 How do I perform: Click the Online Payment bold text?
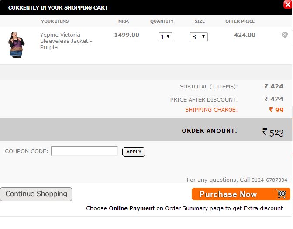(132, 208)
